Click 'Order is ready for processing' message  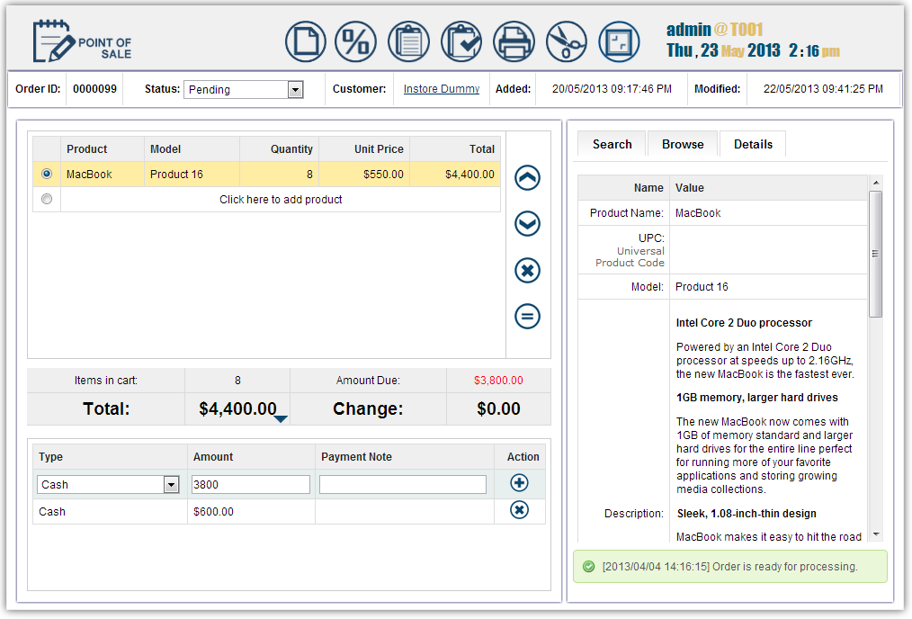(x=784, y=567)
